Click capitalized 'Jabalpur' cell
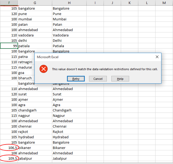This screenshot has width=173, height=164. pos(69,158)
